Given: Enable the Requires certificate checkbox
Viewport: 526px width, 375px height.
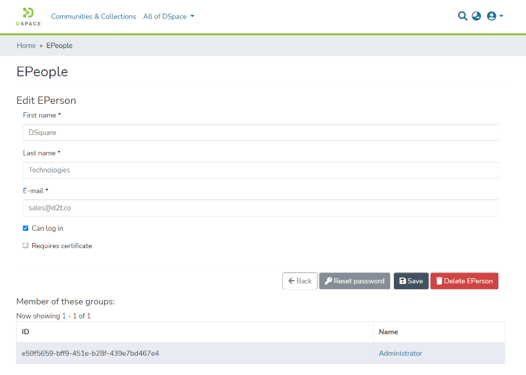Looking at the screenshot, I should (25, 245).
